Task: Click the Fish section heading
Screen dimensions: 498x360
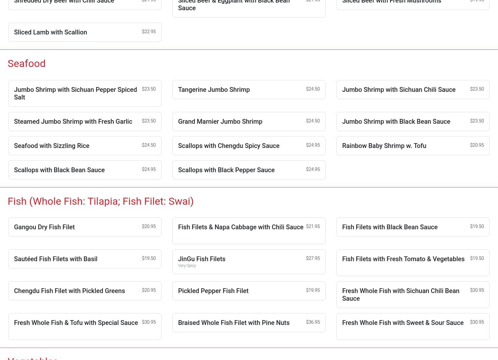Action: pyautogui.click(x=101, y=201)
